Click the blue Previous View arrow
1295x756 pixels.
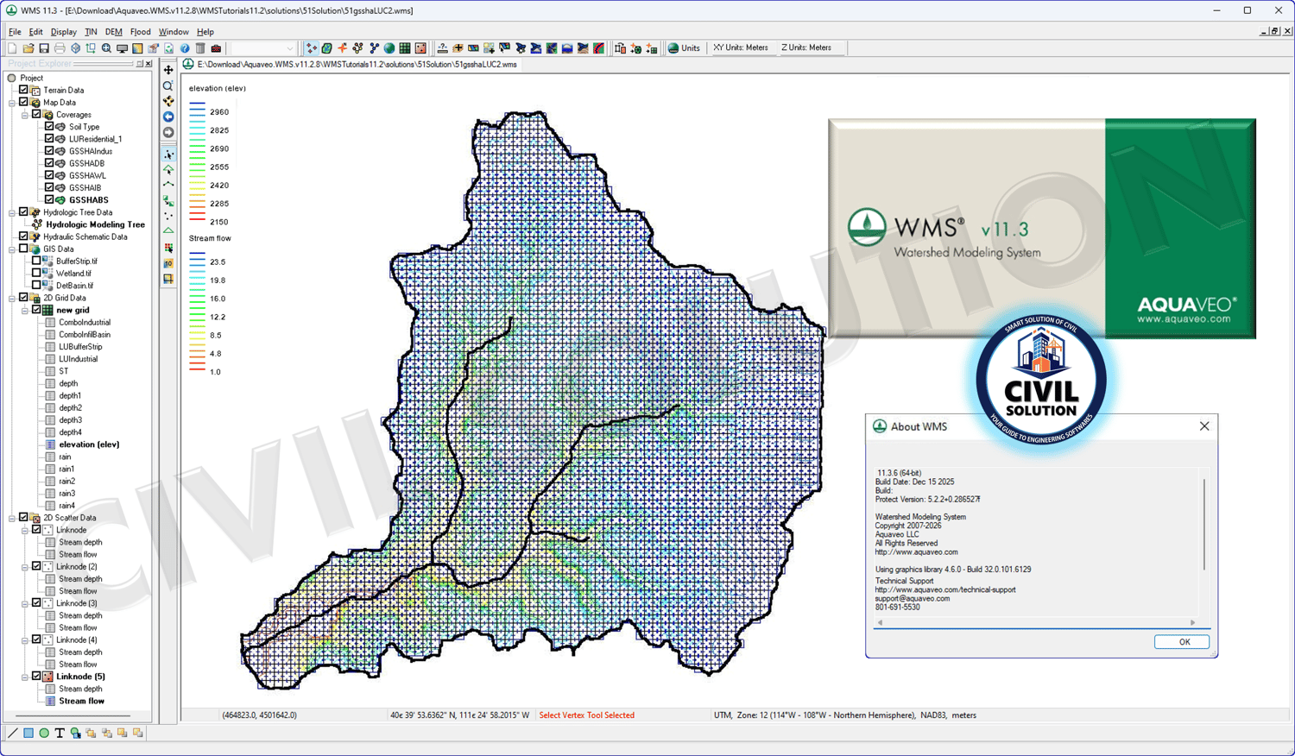168,117
